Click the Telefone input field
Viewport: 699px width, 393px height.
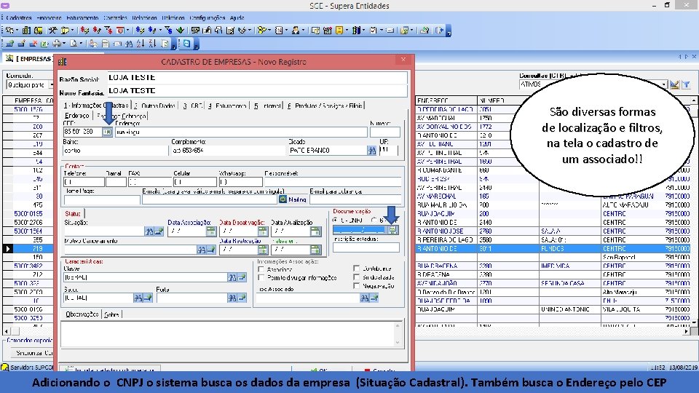pos(84,182)
